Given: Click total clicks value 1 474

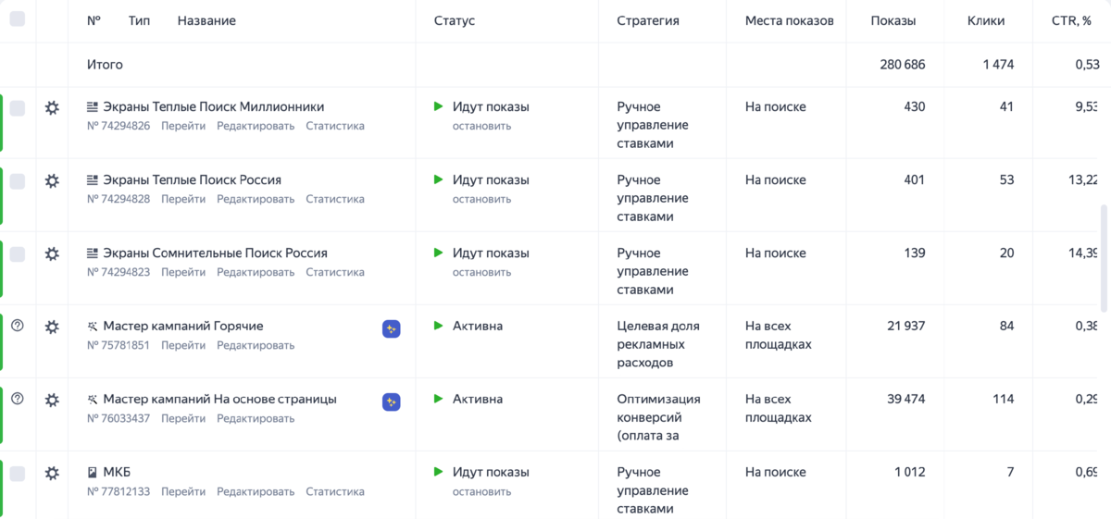Looking at the screenshot, I should (x=998, y=65).
